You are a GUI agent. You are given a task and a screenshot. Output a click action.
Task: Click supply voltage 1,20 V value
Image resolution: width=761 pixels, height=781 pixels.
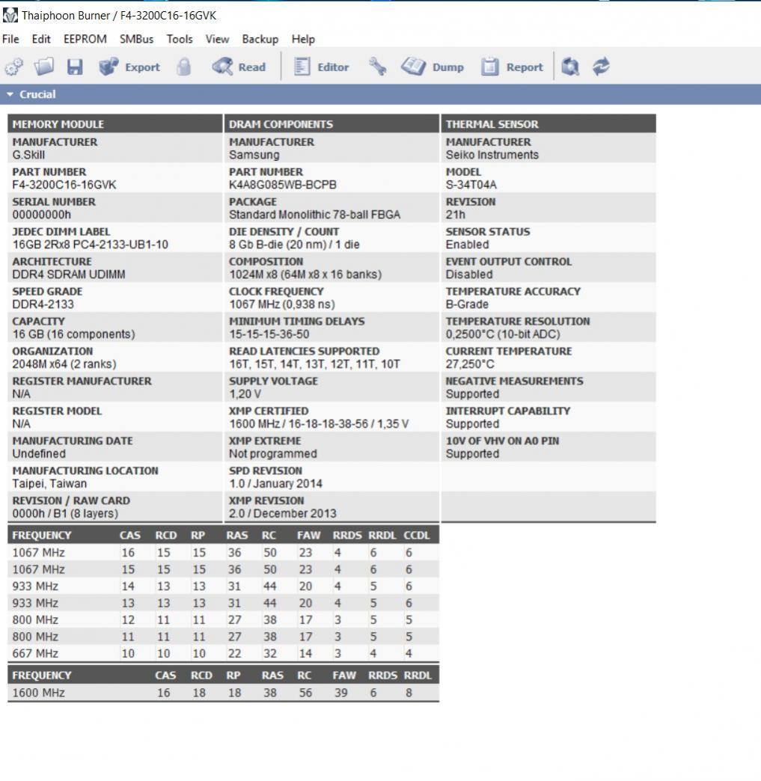[x=245, y=394]
